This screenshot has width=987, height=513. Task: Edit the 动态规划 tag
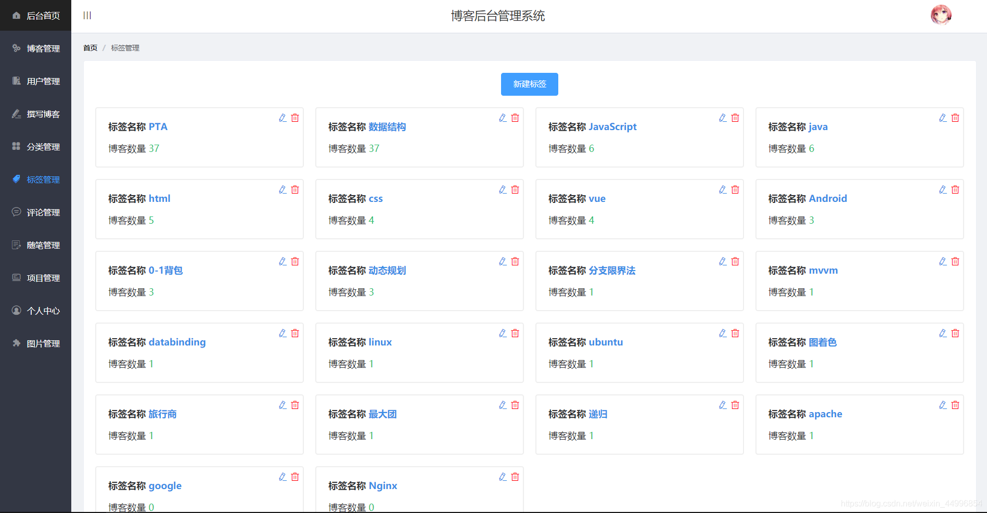click(503, 261)
